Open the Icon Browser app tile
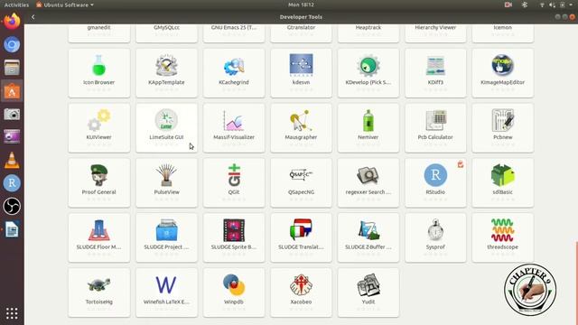This screenshot has width=578, height=325. pyautogui.click(x=98, y=73)
